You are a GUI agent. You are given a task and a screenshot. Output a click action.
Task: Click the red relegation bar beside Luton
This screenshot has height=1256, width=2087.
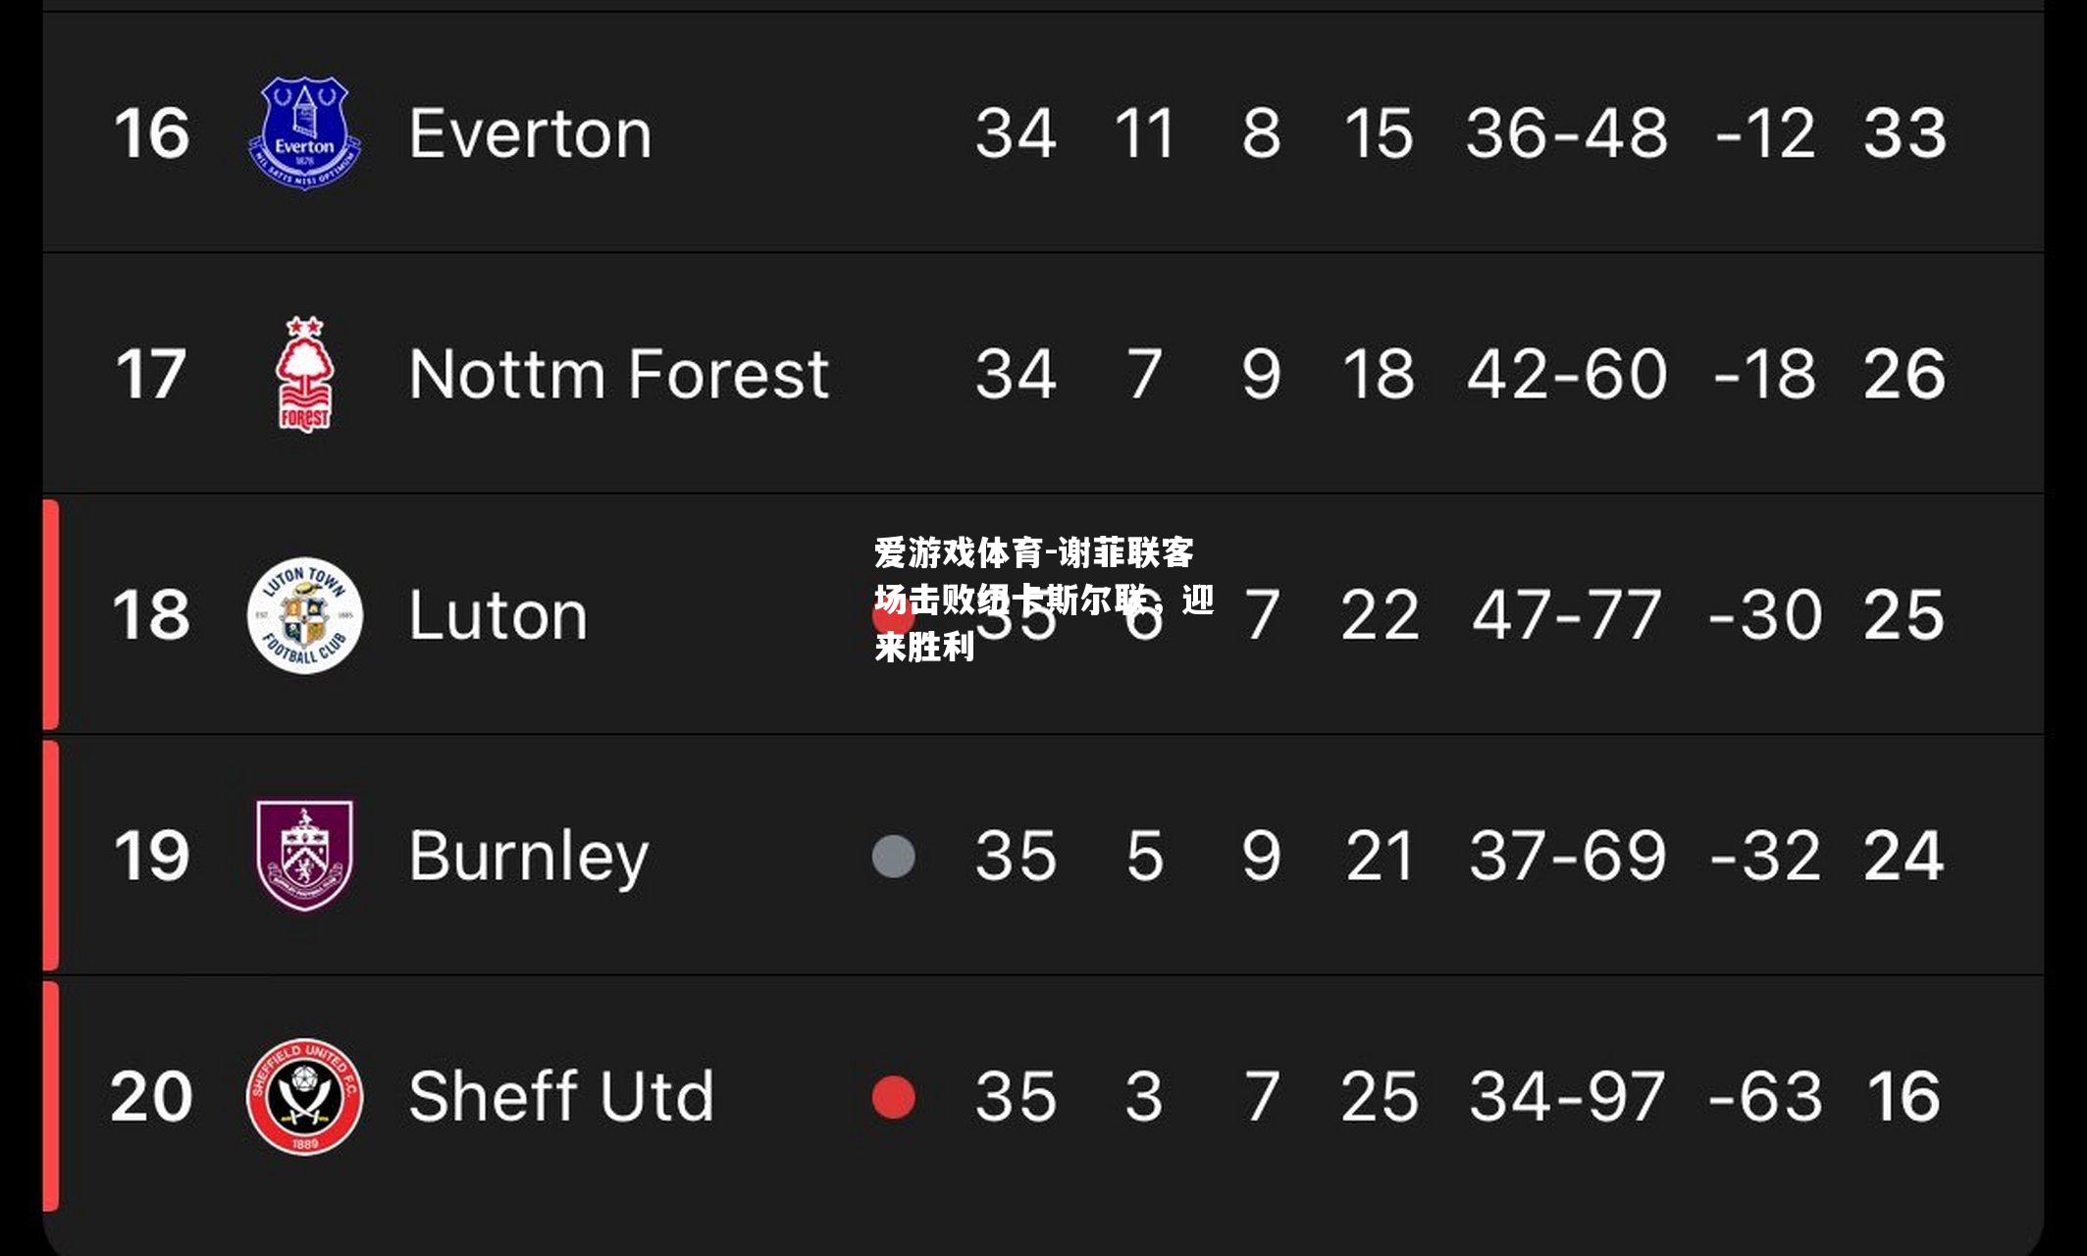pos(51,614)
